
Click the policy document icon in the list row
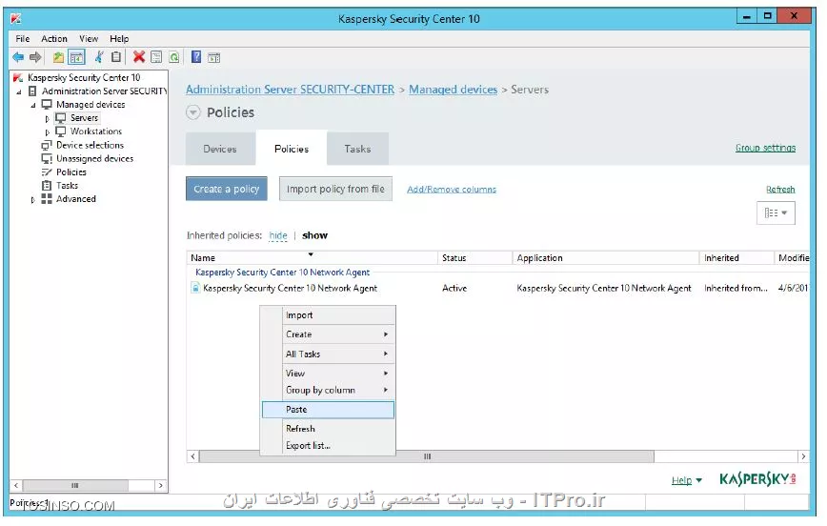[195, 288]
